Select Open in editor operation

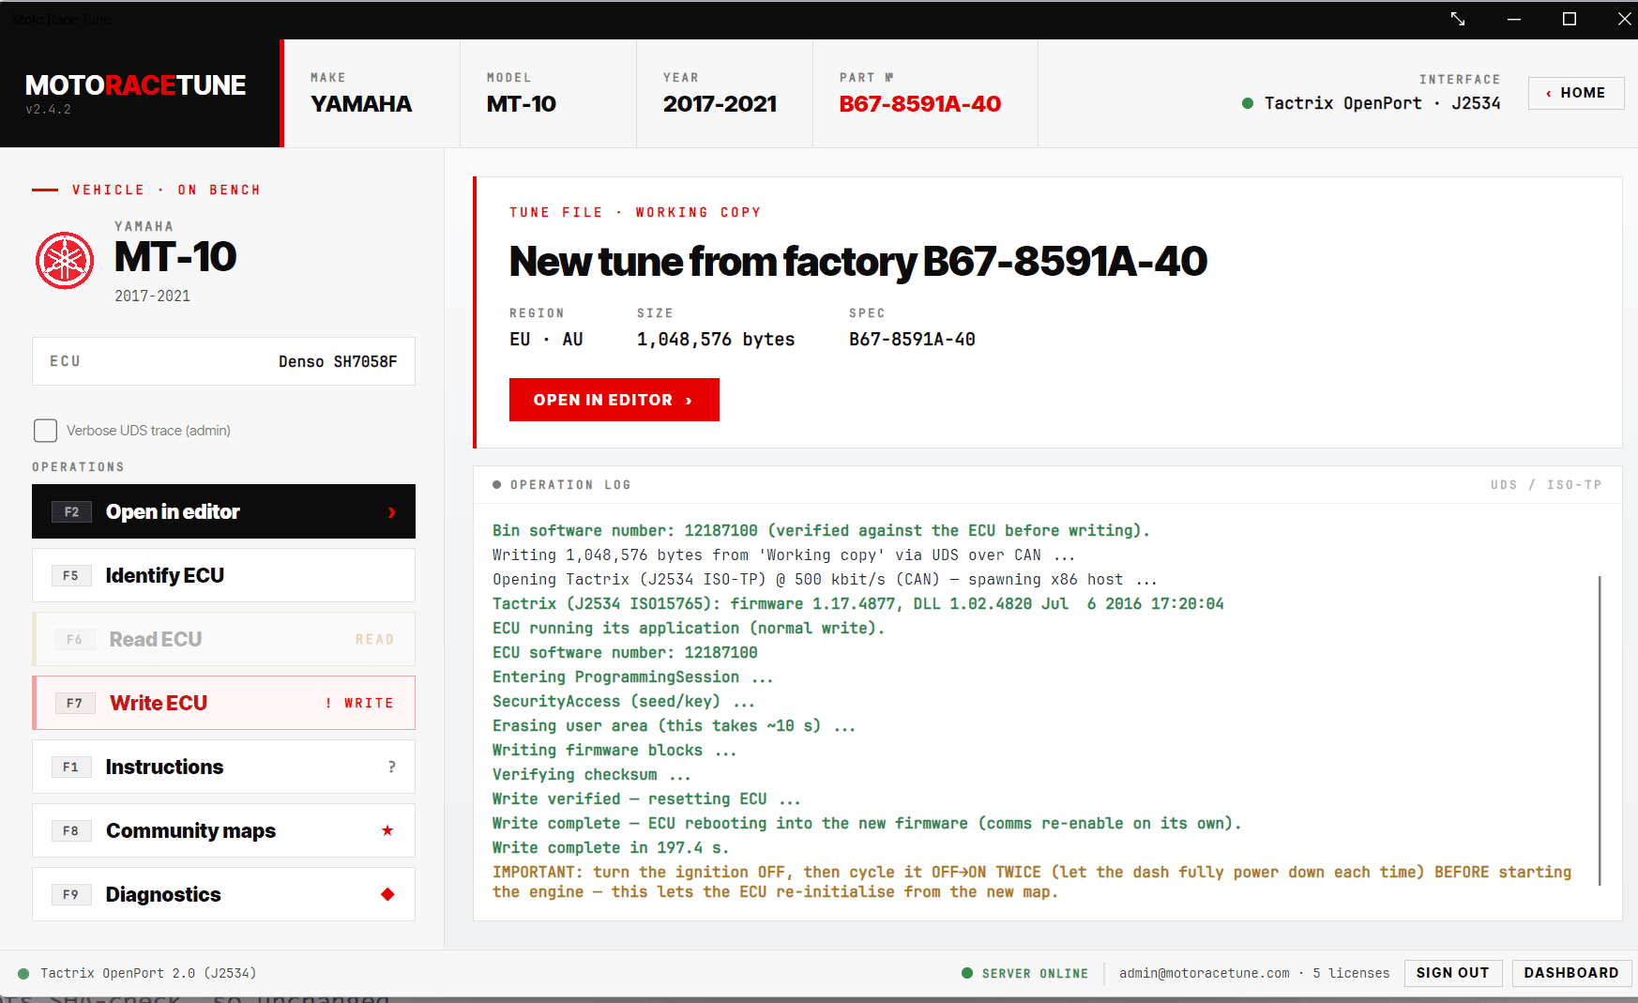click(223, 511)
